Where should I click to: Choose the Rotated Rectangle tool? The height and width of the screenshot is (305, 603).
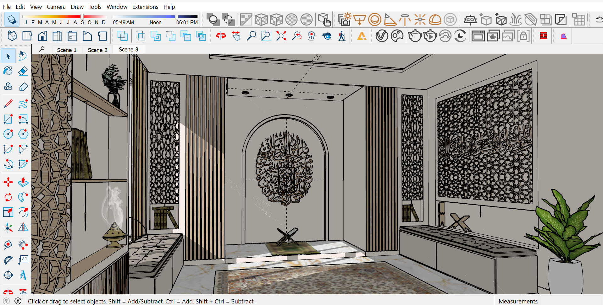point(23,119)
